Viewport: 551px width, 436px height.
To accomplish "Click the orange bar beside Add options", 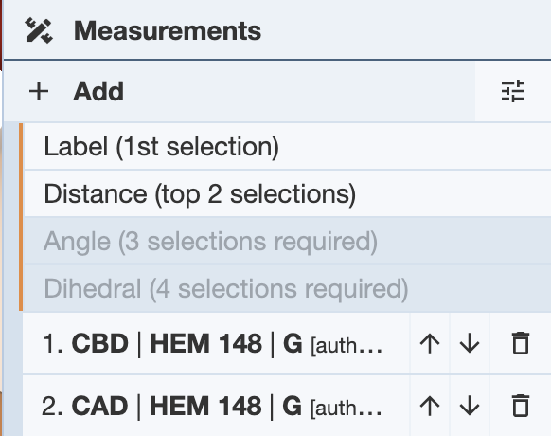I will point(21,217).
